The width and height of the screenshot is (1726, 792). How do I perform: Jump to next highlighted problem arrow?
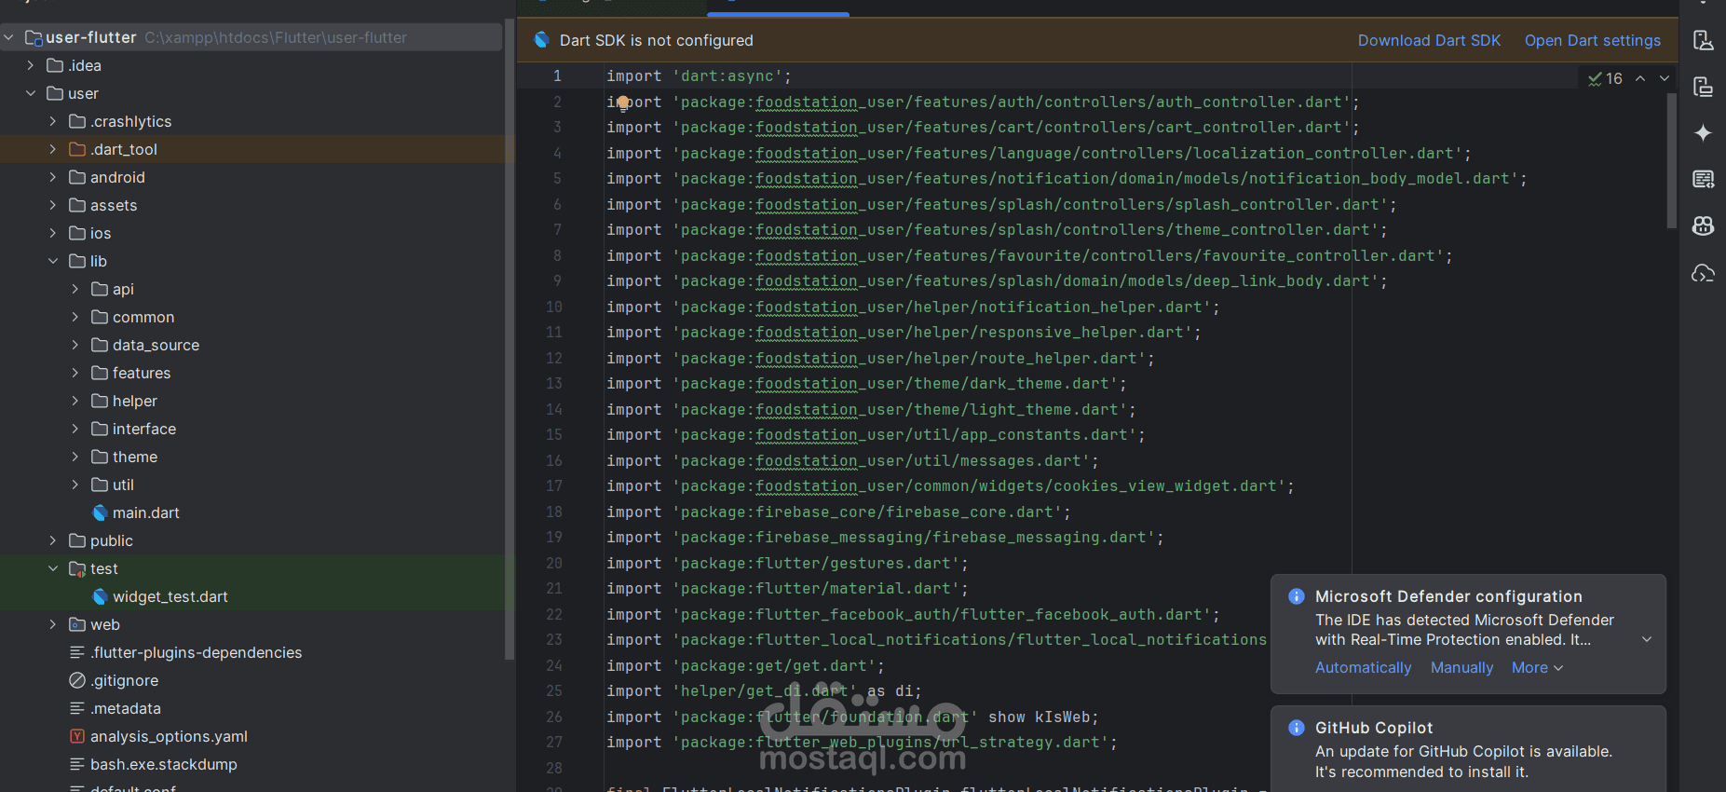[x=1665, y=78]
